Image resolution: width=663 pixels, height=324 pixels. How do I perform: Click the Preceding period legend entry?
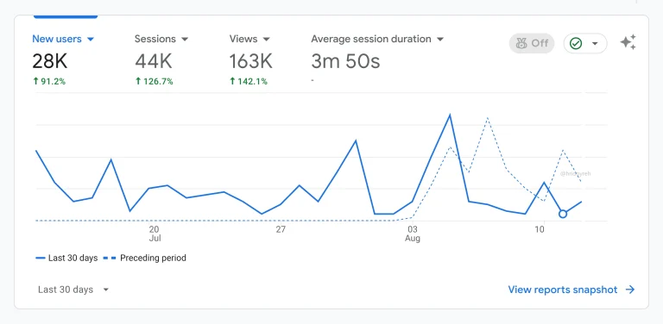(145, 258)
